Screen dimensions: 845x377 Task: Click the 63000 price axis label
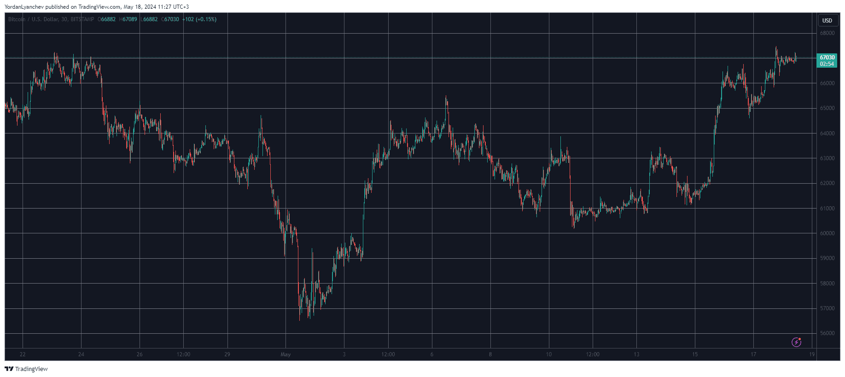pyautogui.click(x=827, y=158)
